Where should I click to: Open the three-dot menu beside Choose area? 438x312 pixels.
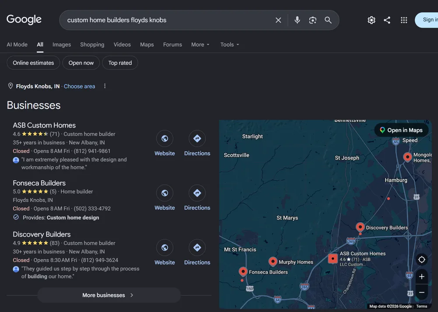(105, 86)
